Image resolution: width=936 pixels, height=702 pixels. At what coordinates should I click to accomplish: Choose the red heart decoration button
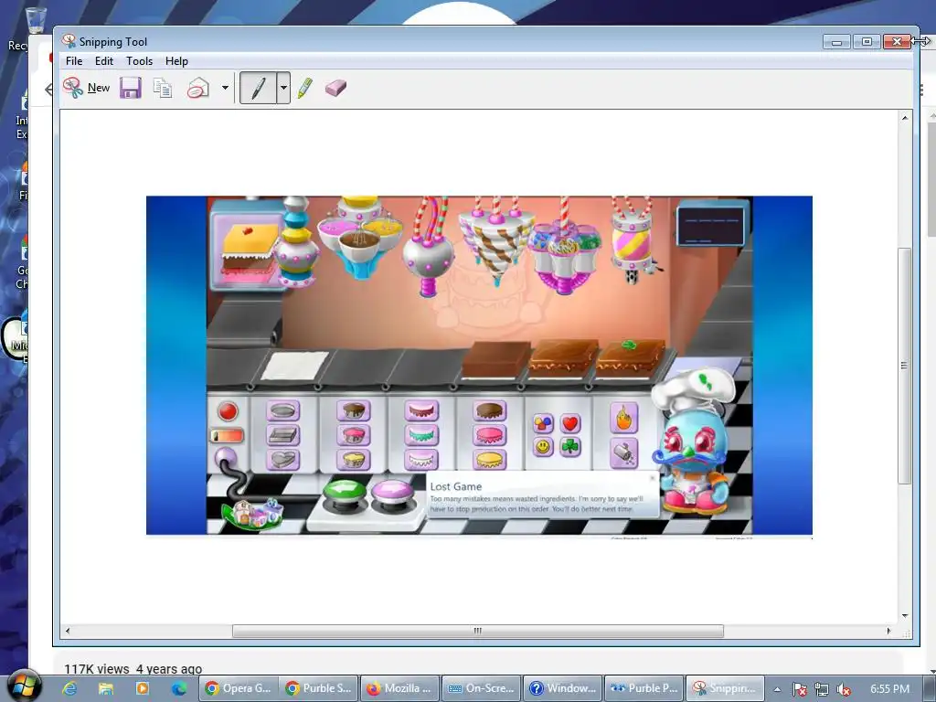coord(570,423)
